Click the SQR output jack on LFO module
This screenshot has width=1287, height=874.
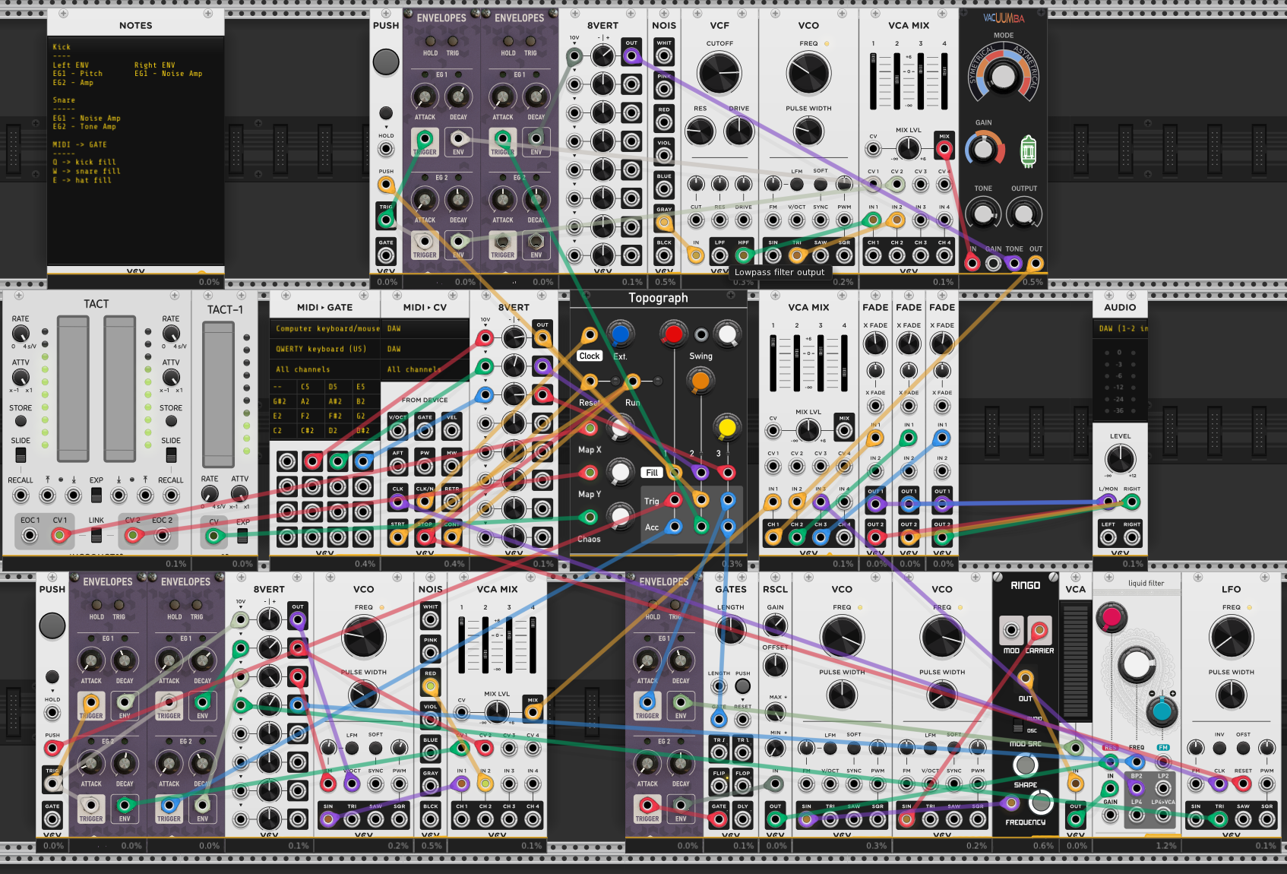point(1266,819)
